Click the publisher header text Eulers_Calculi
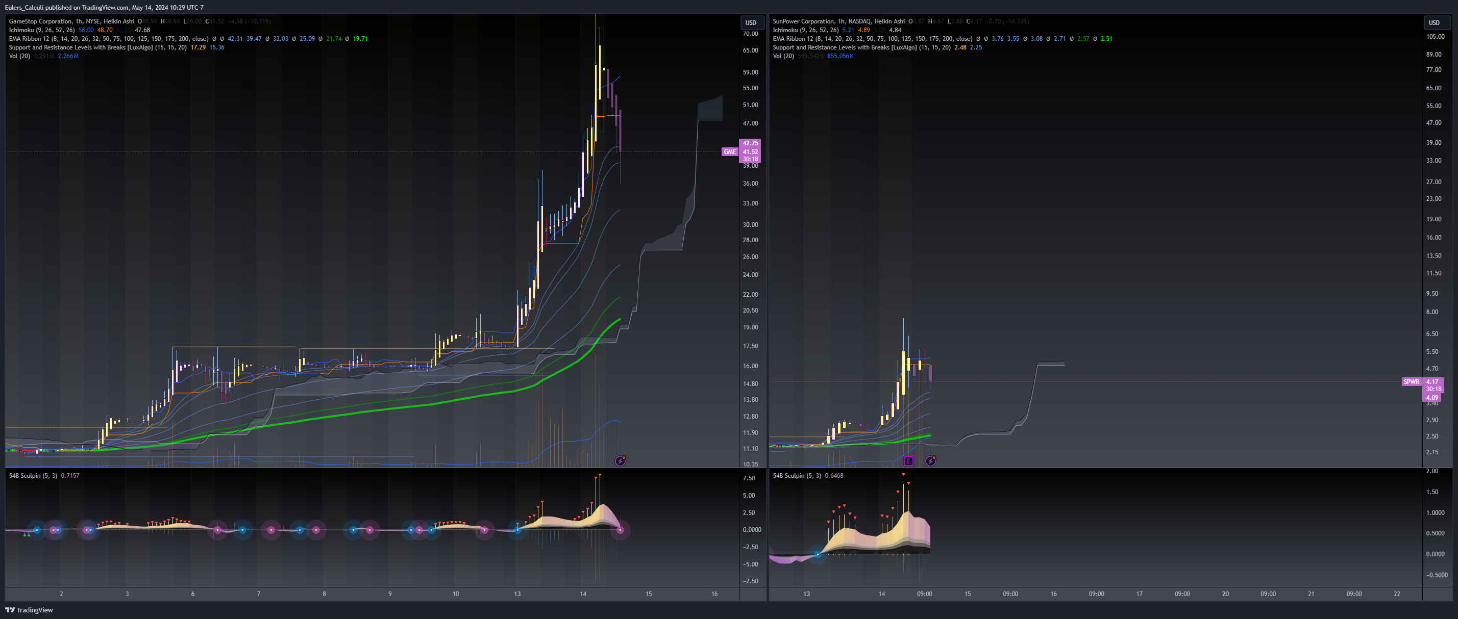Viewport: 1458px width, 619px height. click(24, 7)
